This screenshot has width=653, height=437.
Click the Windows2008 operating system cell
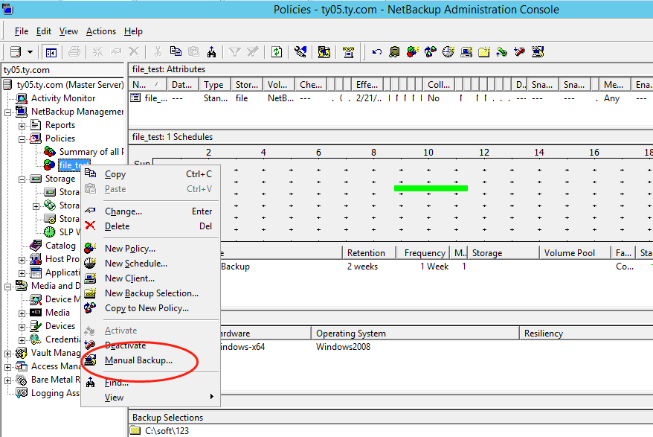(343, 346)
